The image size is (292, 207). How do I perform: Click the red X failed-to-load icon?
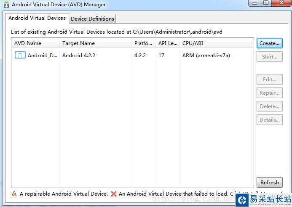tap(114, 194)
